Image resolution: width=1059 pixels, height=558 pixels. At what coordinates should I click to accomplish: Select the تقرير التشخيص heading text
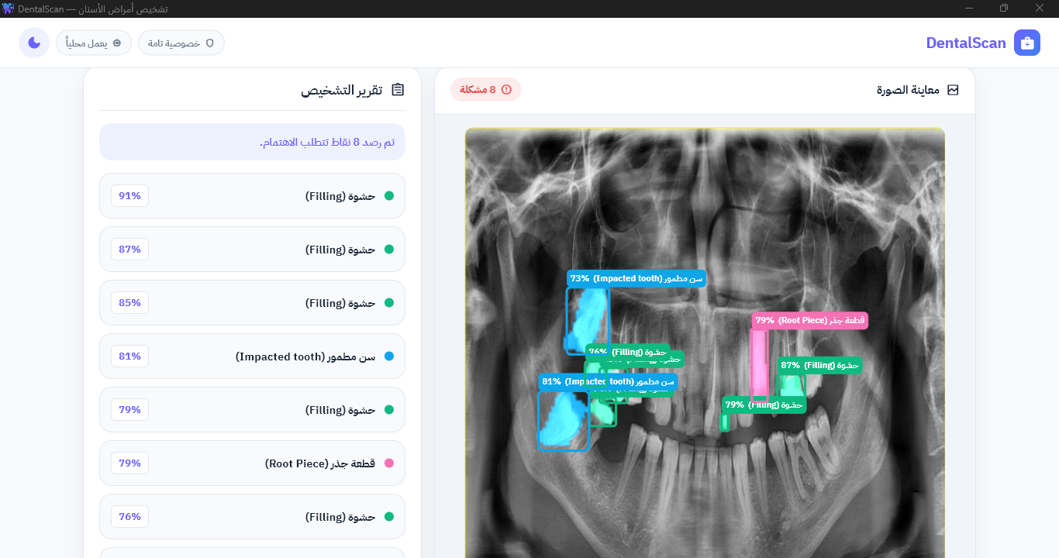(342, 90)
